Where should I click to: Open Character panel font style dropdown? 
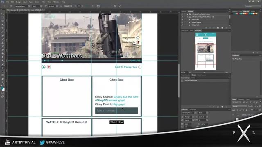[x=203, y=113]
